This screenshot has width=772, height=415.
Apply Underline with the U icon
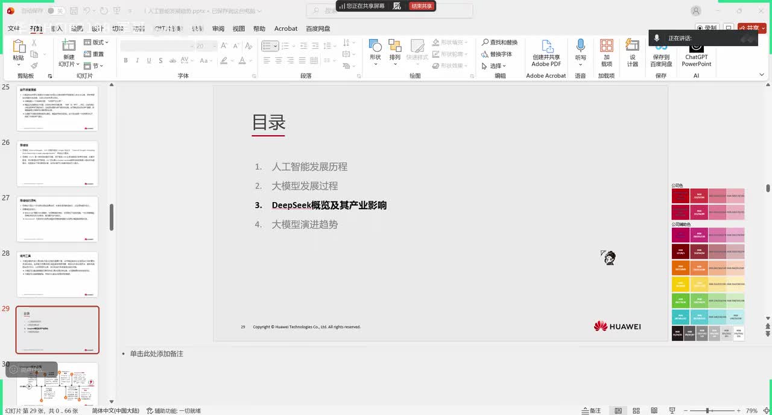[148, 60]
